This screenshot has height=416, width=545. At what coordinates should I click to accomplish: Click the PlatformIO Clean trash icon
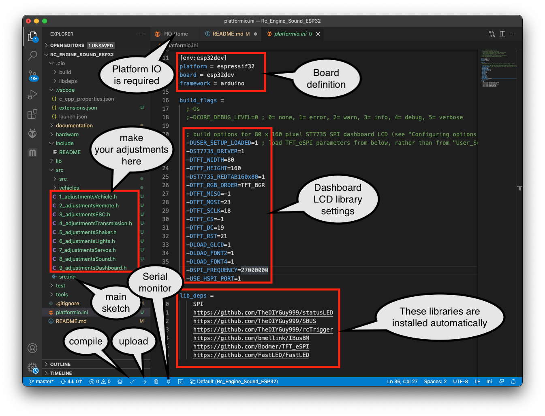pos(156,382)
